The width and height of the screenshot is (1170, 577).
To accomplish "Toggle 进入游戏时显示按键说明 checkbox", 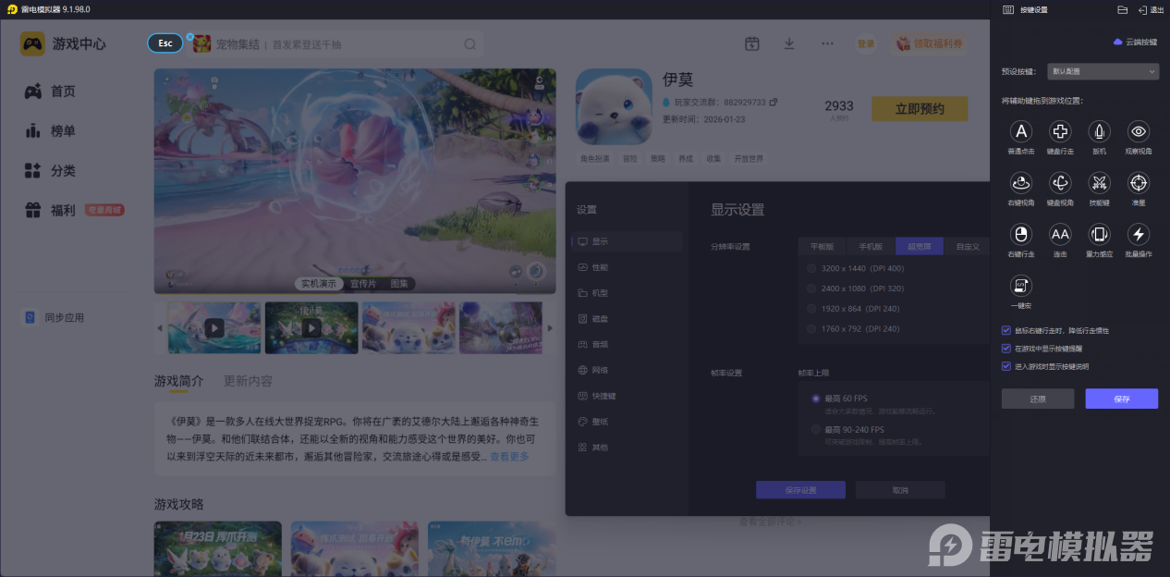I will [x=1006, y=366].
